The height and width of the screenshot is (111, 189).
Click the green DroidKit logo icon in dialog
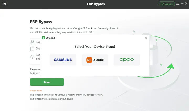44,38
